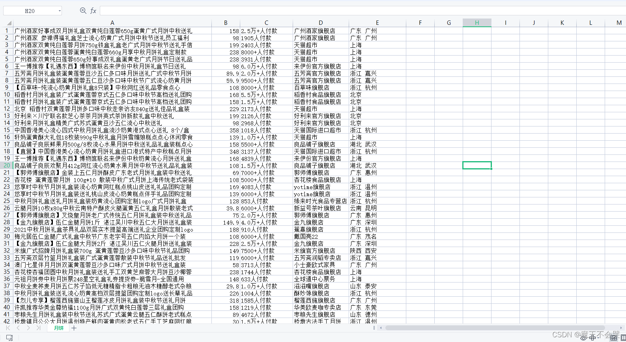This screenshot has height=342, width=626.
Task: Select column F header
Action: coord(420,23)
